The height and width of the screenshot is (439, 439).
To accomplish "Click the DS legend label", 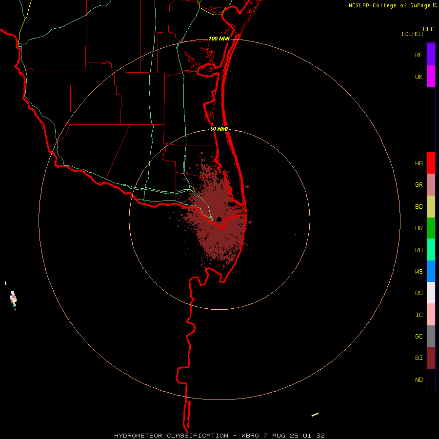I will click(419, 293).
